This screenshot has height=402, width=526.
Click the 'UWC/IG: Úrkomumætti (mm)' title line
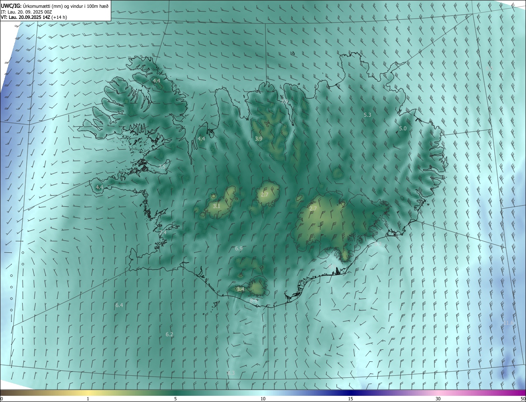coord(55,6)
